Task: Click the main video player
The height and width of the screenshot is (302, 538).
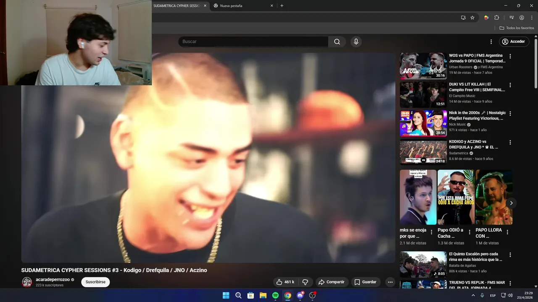Action: (x=208, y=158)
